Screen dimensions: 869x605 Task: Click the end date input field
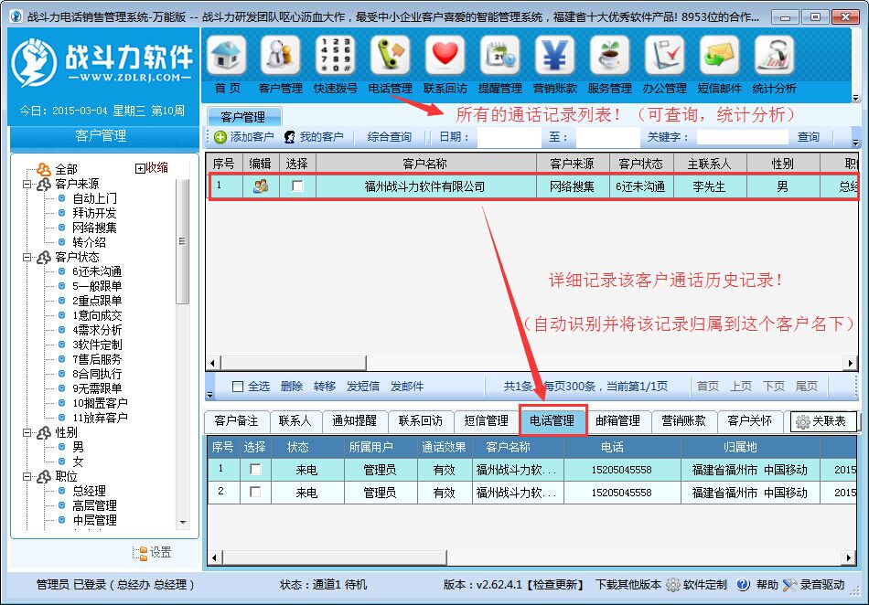(x=606, y=137)
